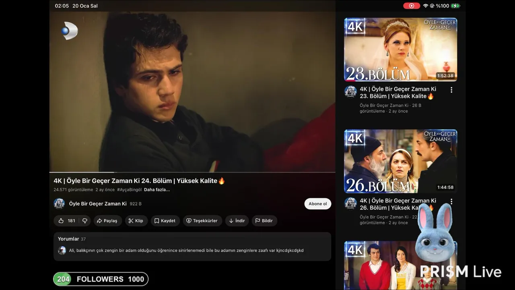
Task: Open the Öyle Bir Geçer Zaman Ki channel name
Action: pos(98,204)
